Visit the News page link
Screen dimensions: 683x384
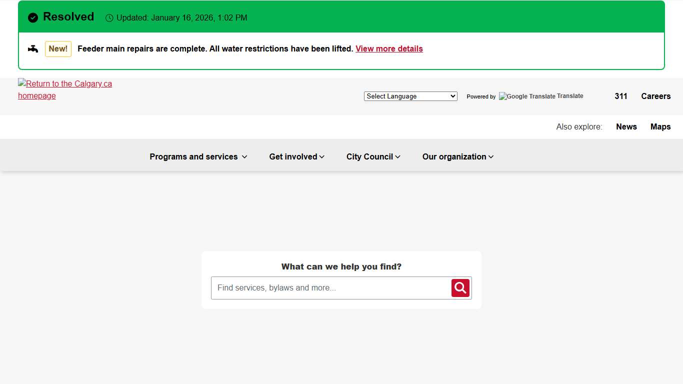[x=626, y=127]
